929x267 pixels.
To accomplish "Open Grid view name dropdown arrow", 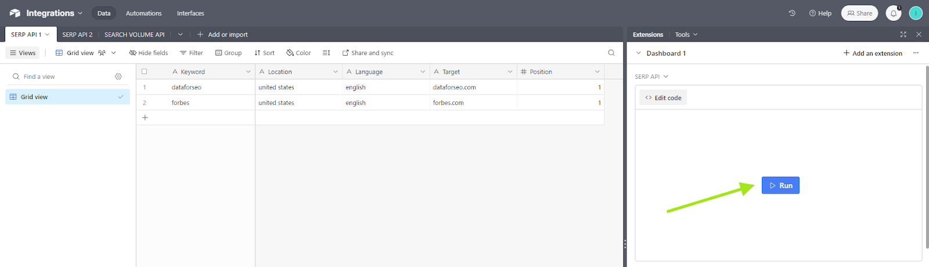I will (114, 53).
